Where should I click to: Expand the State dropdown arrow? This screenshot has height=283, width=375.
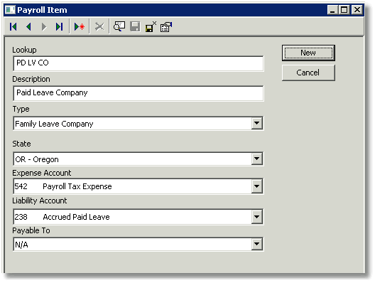pos(257,159)
